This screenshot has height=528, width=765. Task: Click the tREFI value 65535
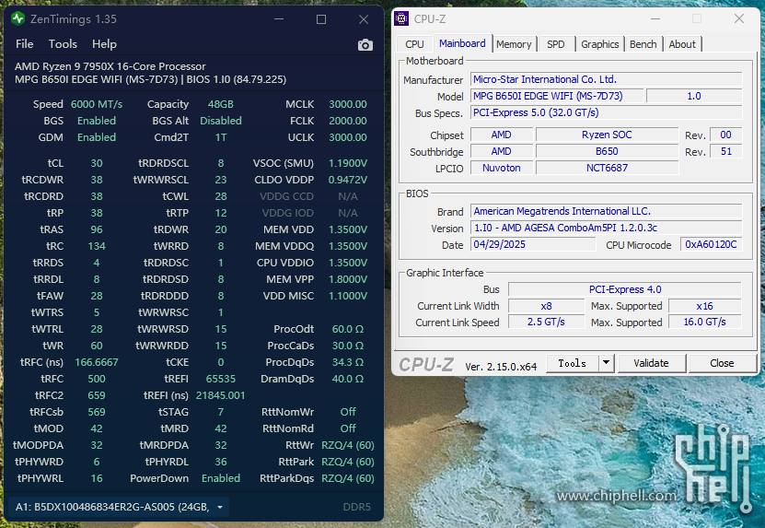(221, 379)
